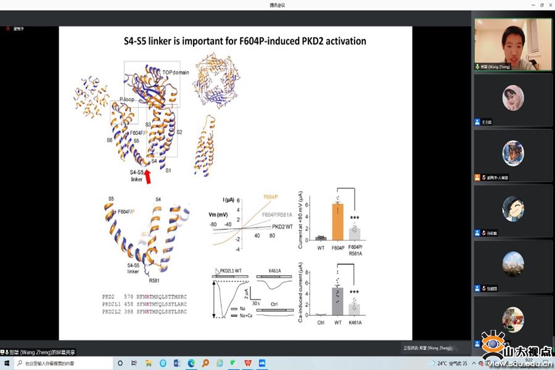Screen dimensions: 555x370
Task: Click the Wang Zheng screen sharing label
Action: click(38, 352)
